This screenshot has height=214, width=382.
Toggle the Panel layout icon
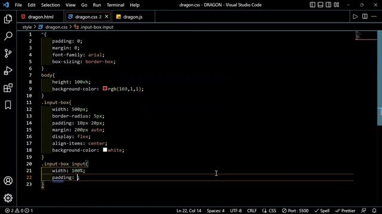point(321,5)
